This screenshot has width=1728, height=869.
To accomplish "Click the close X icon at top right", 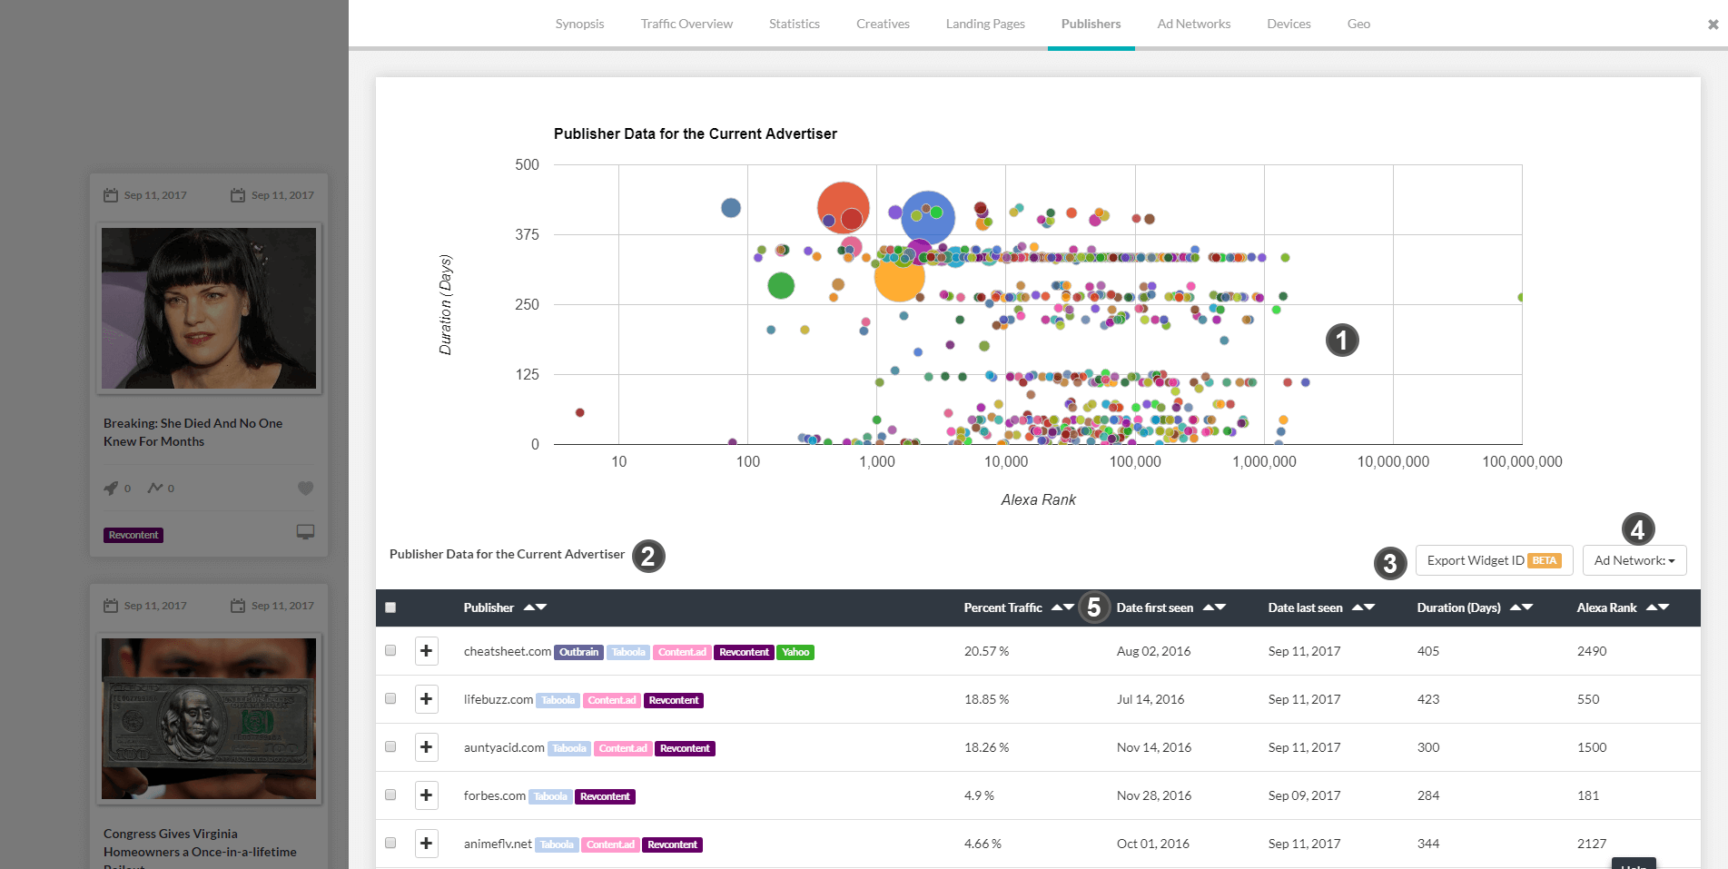I will click(x=1713, y=25).
